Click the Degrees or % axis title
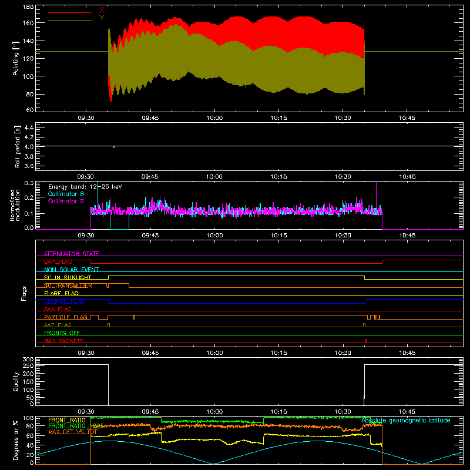 click(x=16, y=440)
